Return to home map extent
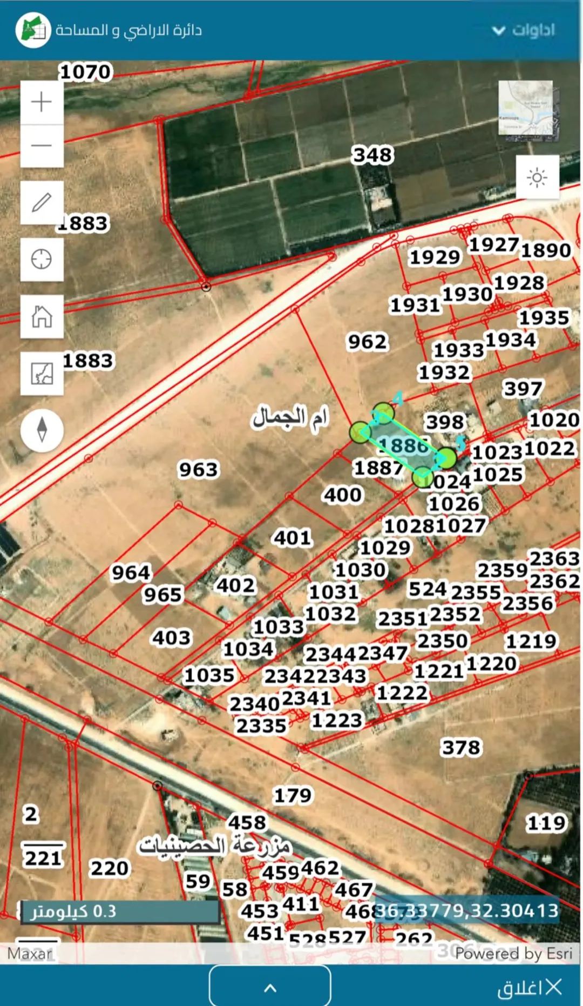The width and height of the screenshot is (583, 1006). pyautogui.click(x=42, y=317)
